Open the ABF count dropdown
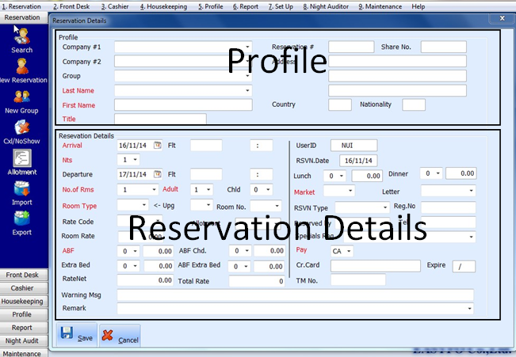This screenshot has width=516, height=357. [136, 251]
